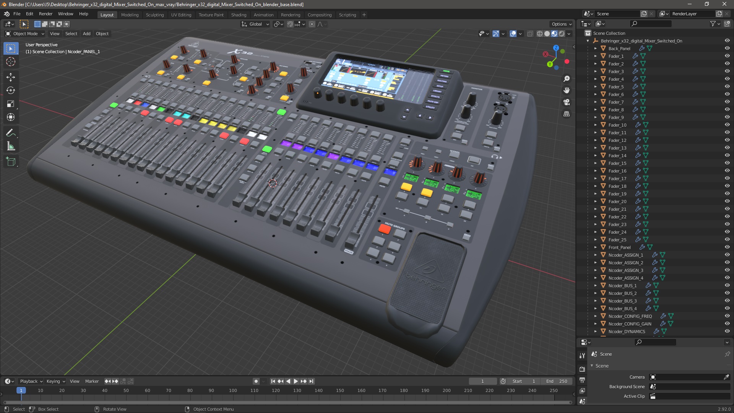Switch to orthographic view icon

[567, 114]
